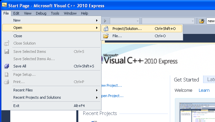Click the search box containing 'new'
Screen dimensions: 215x122
point(211,21)
